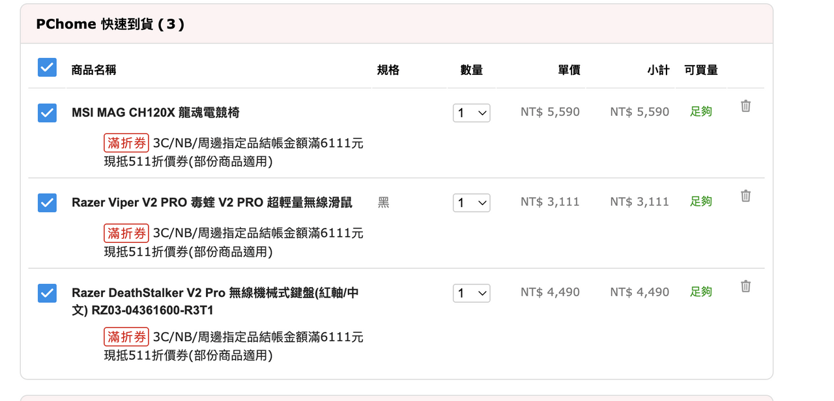Click the 滿折券 badge under the DeathStalker keyboard
This screenshot has width=834, height=401.
pos(126,337)
